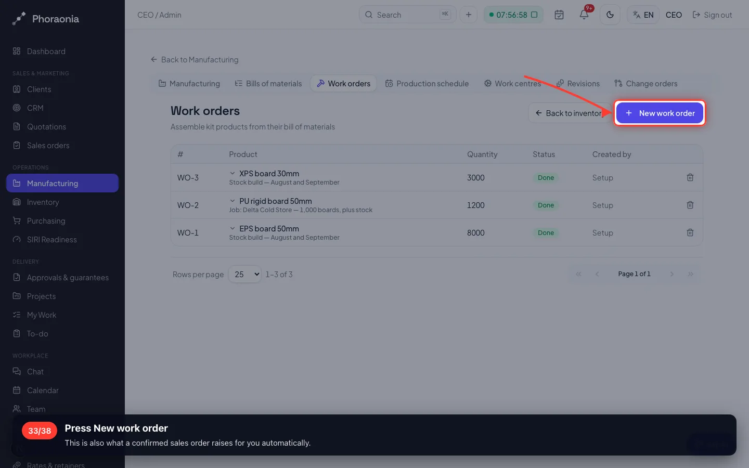
Task: Open Quotations page
Action: [x=62, y=126]
